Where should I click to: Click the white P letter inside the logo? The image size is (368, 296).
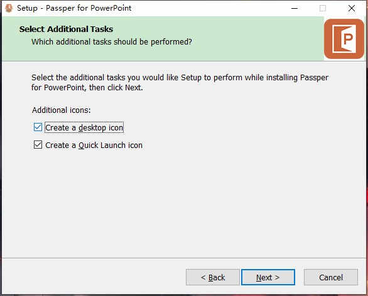(x=348, y=39)
